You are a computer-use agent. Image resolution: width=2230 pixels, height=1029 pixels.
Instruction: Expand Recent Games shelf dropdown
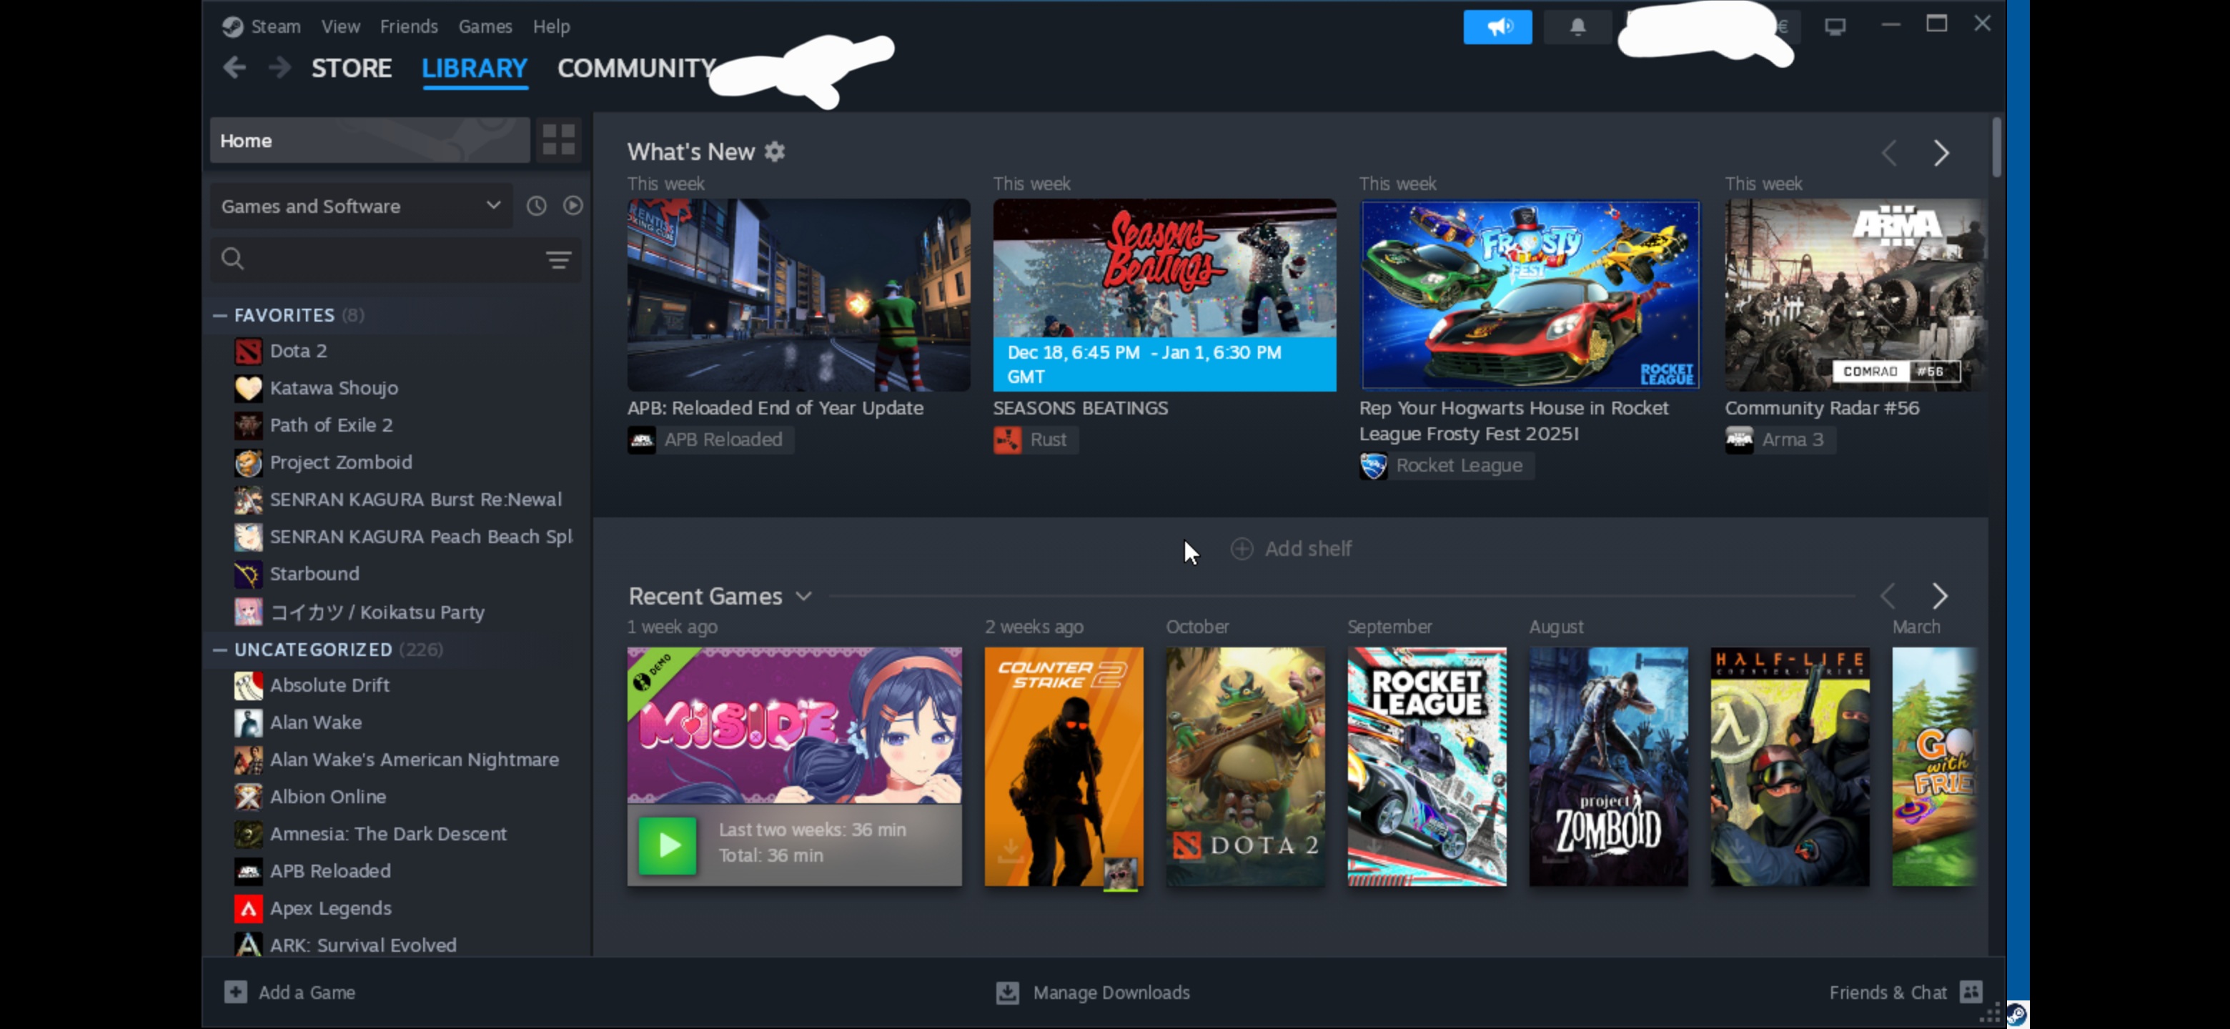click(803, 596)
